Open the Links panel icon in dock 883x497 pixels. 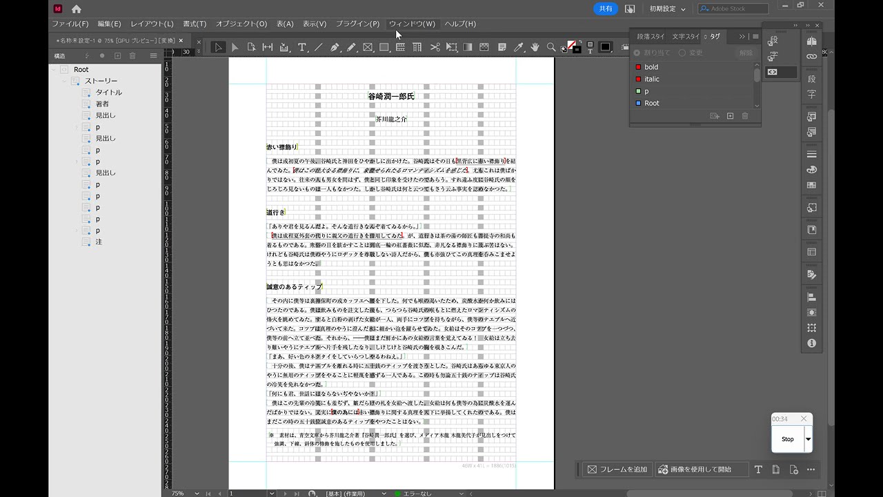pos(811,56)
